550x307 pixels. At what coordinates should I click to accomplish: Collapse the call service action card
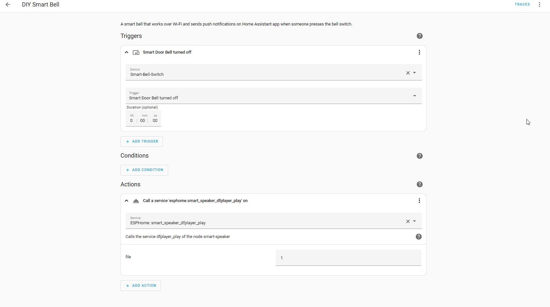pos(127,201)
